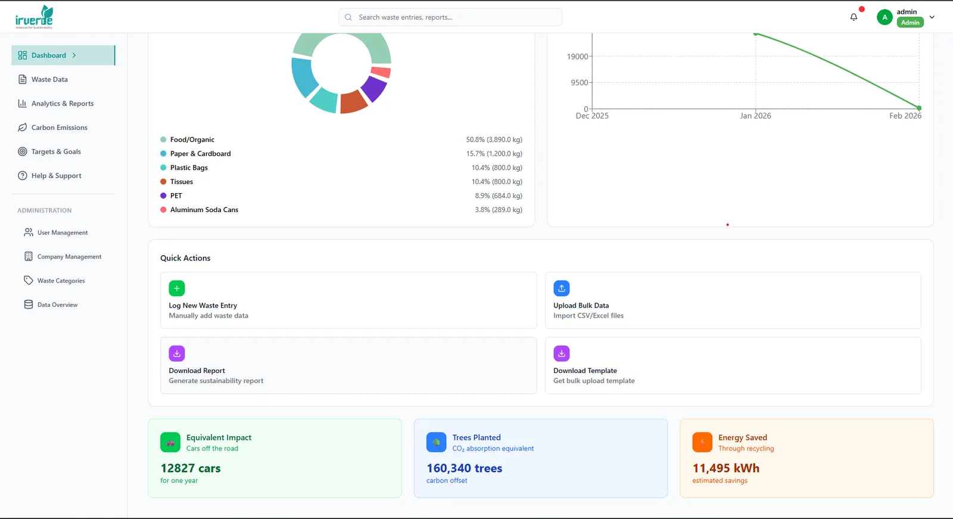The image size is (953, 519).
Task: Click the Feb 2026 data point on chart
Action: 919,108
